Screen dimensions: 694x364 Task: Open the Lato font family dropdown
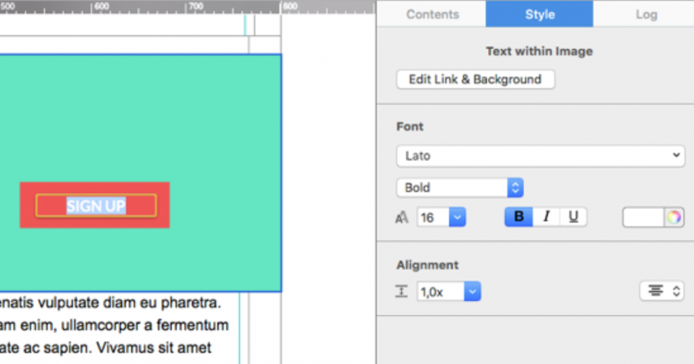(x=540, y=156)
